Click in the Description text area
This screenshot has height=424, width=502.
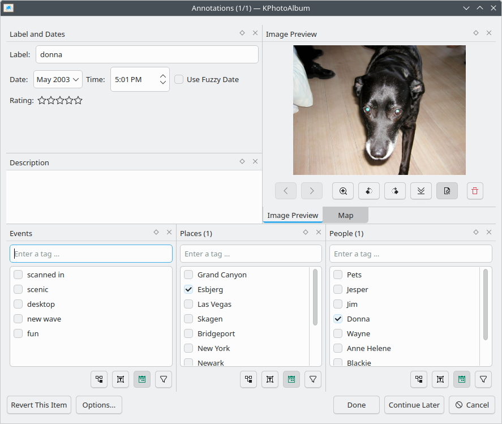[x=134, y=196]
